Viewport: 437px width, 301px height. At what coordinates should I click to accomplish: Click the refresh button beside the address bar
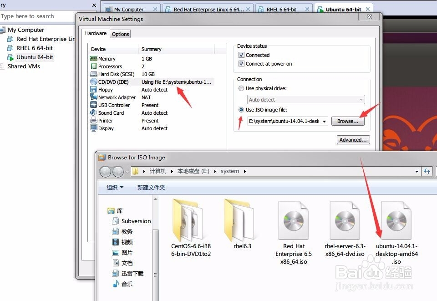427,171
